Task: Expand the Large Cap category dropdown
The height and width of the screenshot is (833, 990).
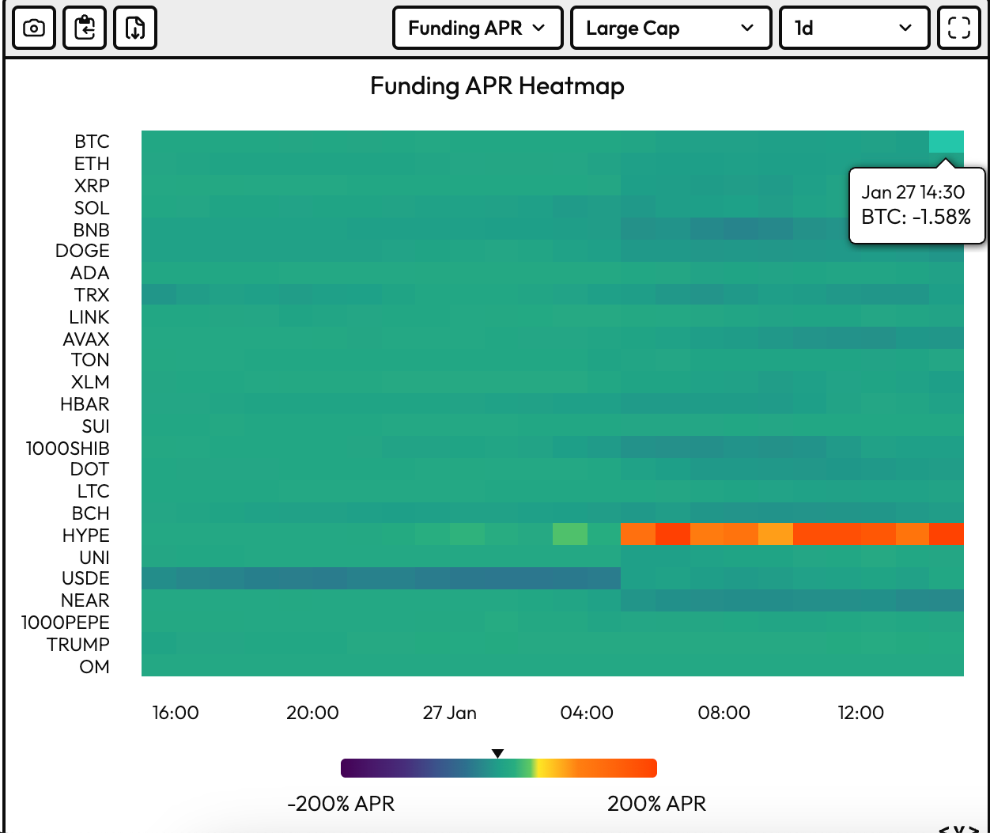Action: click(x=670, y=28)
